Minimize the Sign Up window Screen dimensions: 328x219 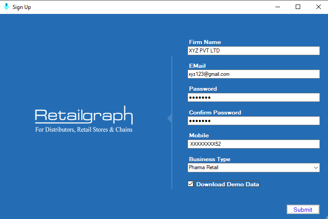(x=278, y=7)
